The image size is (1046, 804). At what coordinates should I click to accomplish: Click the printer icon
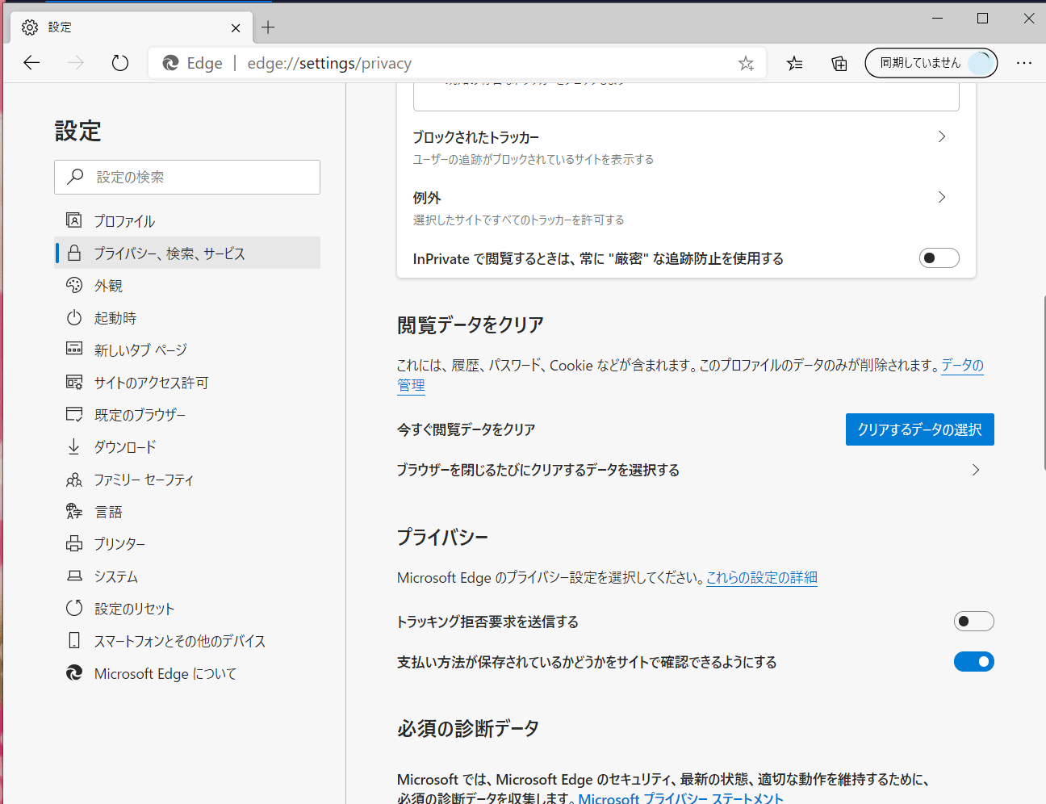coord(74,543)
